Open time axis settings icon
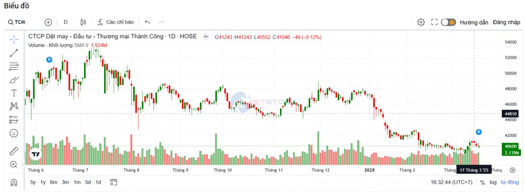The width and height of the screenshot is (525, 192). tap(512, 170)
